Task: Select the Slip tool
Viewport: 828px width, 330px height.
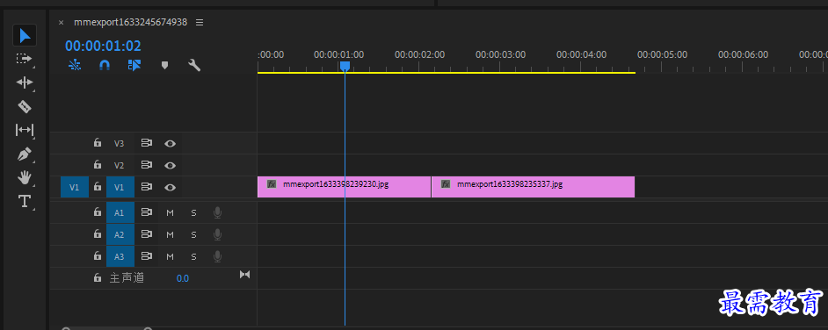Action: pyautogui.click(x=25, y=130)
